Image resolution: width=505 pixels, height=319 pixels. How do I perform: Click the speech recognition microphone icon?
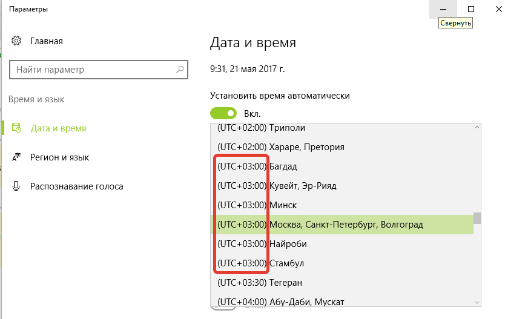pyautogui.click(x=17, y=186)
